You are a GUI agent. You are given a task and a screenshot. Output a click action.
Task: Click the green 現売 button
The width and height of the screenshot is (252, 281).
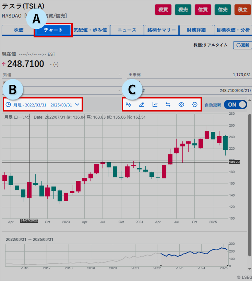pyautogui.click(x=183, y=10)
